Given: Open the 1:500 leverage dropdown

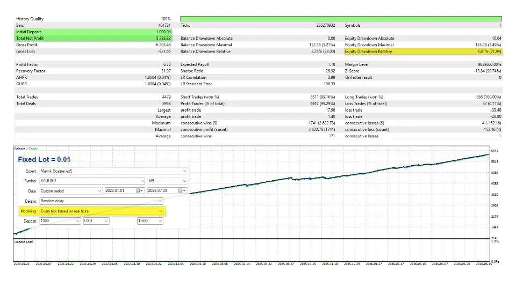Looking at the screenshot, I should pos(150,221).
